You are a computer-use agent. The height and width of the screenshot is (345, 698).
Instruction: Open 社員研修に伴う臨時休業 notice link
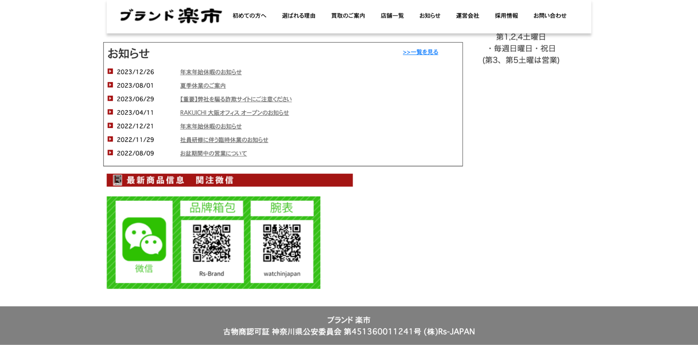tap(224, 140)
